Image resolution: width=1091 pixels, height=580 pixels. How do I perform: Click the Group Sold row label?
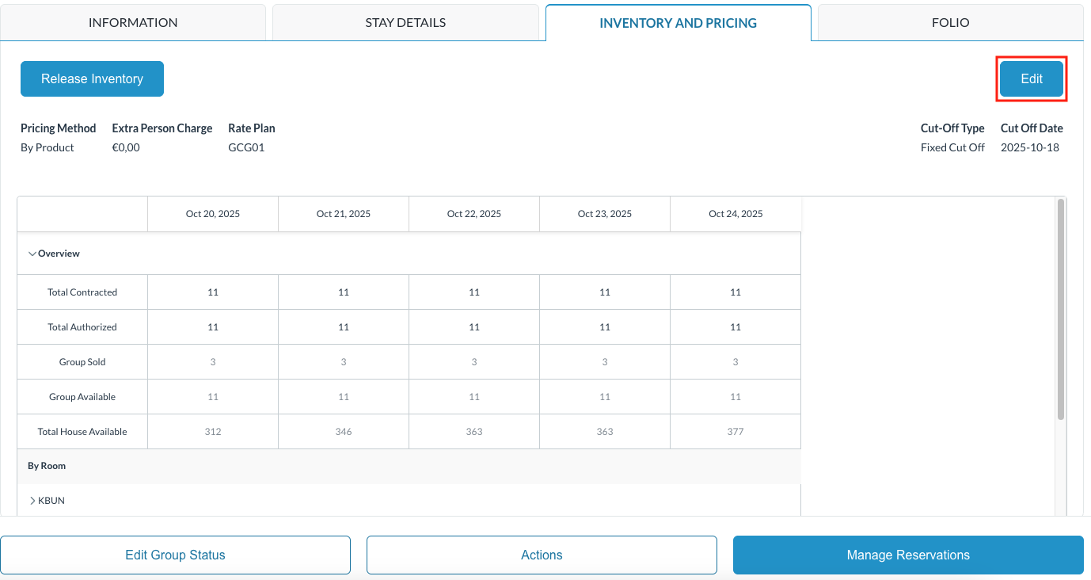point(82,362)
